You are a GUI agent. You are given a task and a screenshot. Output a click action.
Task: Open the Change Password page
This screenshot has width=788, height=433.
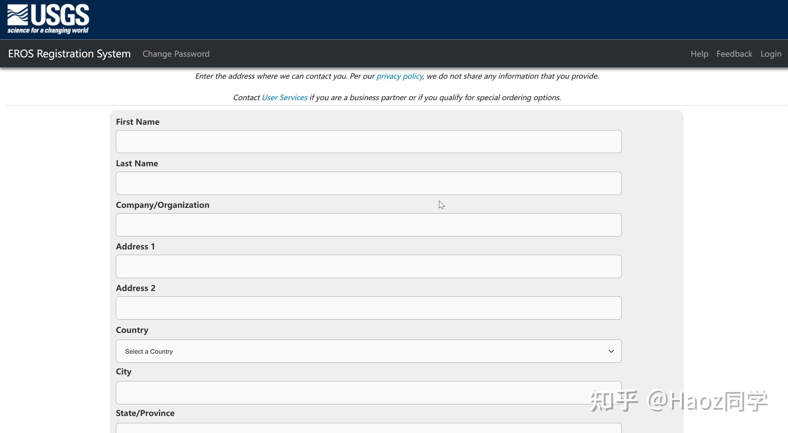coord(176,54)
